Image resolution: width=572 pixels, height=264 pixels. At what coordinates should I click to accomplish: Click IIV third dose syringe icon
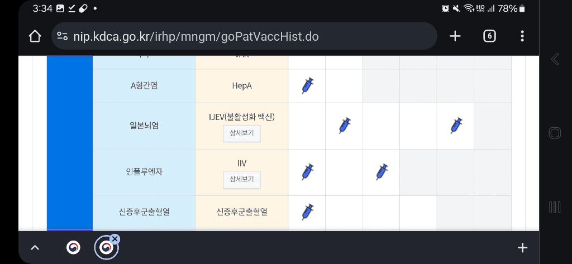coord(382,172)
